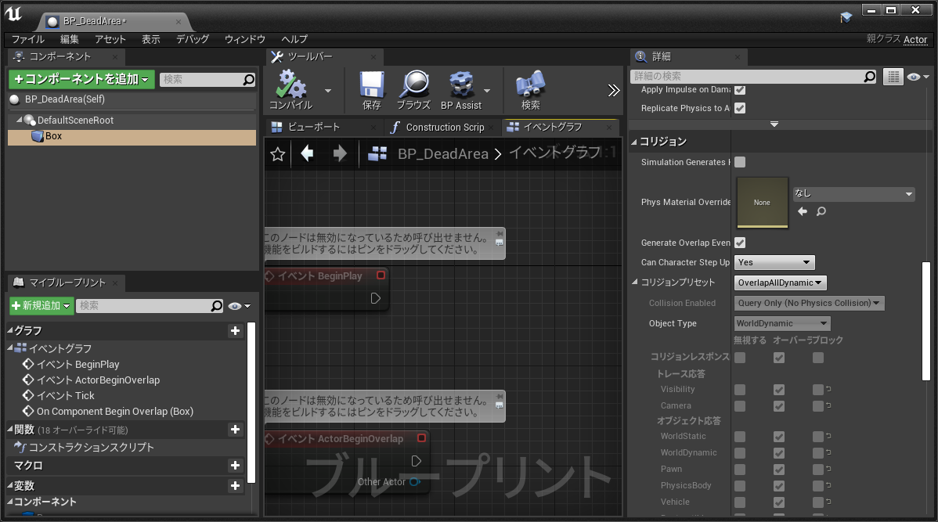Open デバッグ menu
Viewport: 938px width, 522px height.
click(x=192, y=39)
